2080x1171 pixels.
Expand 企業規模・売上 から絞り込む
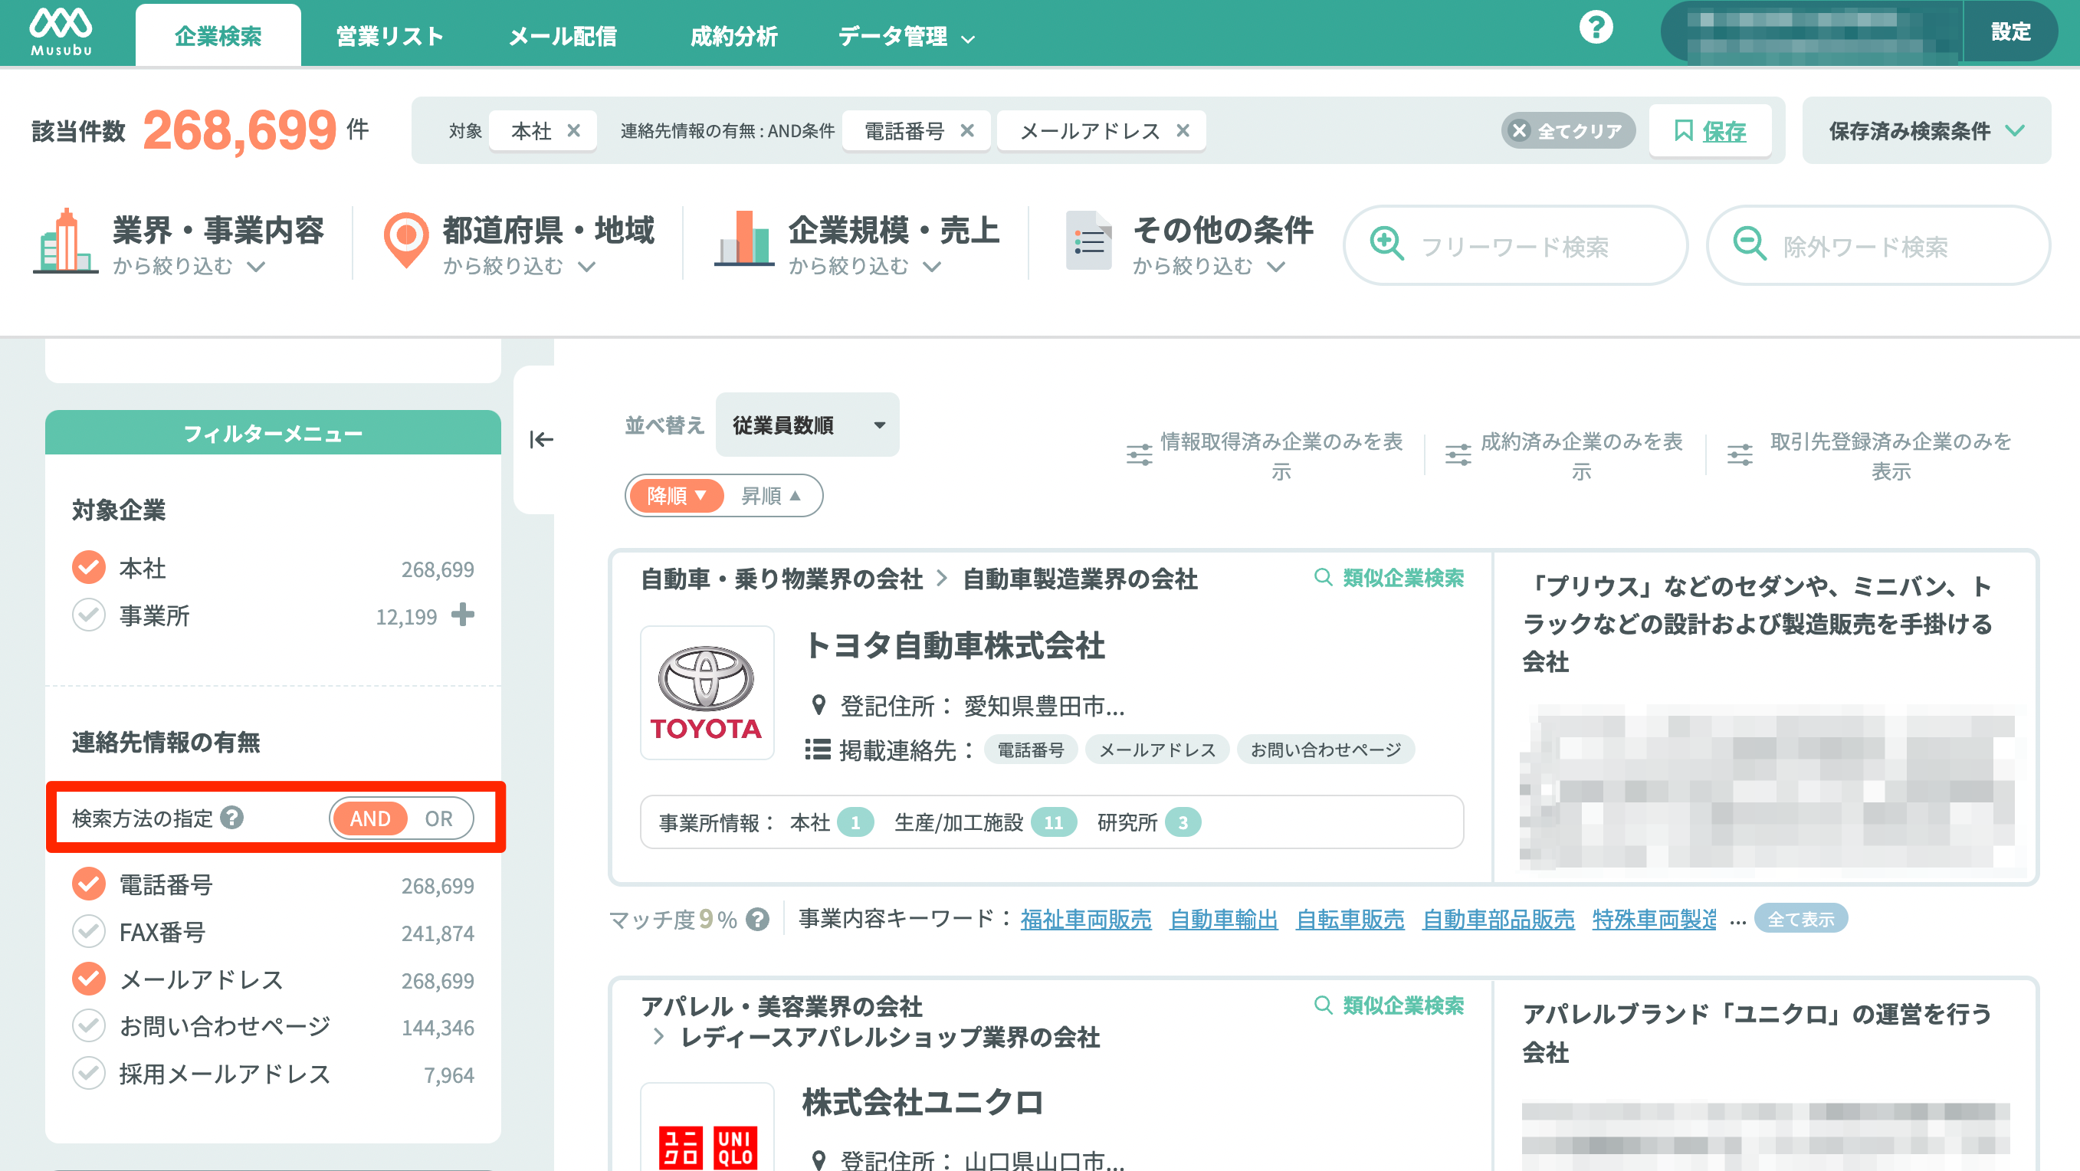pyautogui.click(x=864, y=267)
